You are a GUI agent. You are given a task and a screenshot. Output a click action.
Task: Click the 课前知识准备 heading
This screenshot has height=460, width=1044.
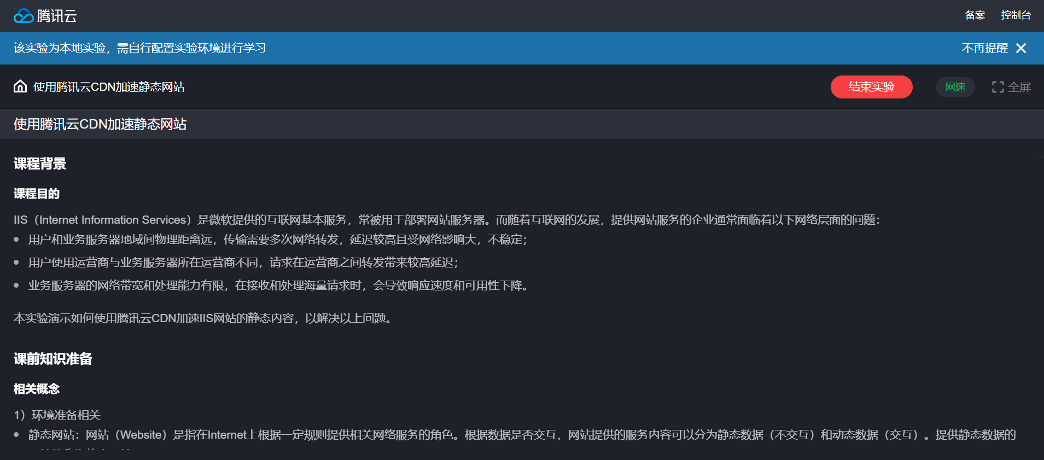click(x=53, y=359)
